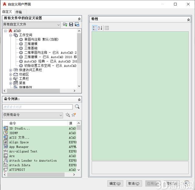
Task: Expand the 功能区 tree node
Action: click(x=11, y=74)
